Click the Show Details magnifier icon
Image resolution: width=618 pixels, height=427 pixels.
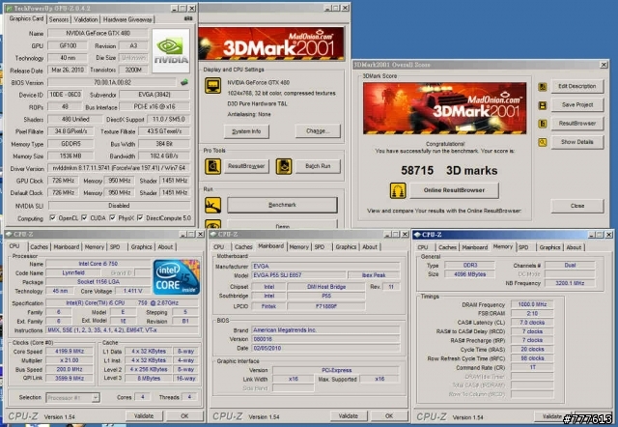(x=543, y=142)
